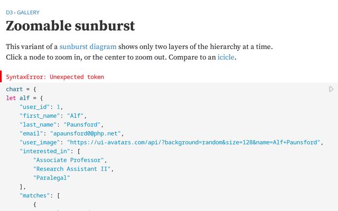The width and height of the screenshot is (338, 211).
Task: Click the "Research Assistant II" string
Action: pyautogui.click(x=73, y=169)
